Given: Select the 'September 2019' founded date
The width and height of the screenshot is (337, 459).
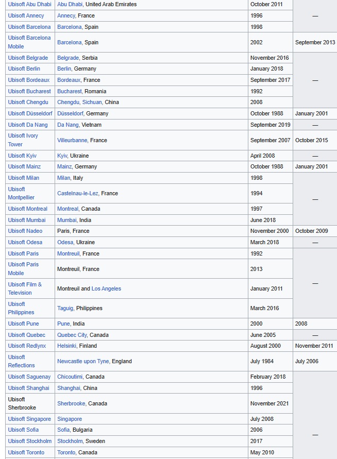Looking at the screenshot, I should 270,125.
